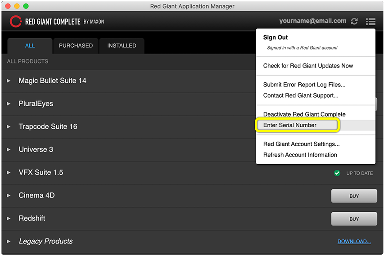Screen dimensions: 384x256
Task: Click the green checkmark next to UP TO DATE
Action: (x=337, y=173)
